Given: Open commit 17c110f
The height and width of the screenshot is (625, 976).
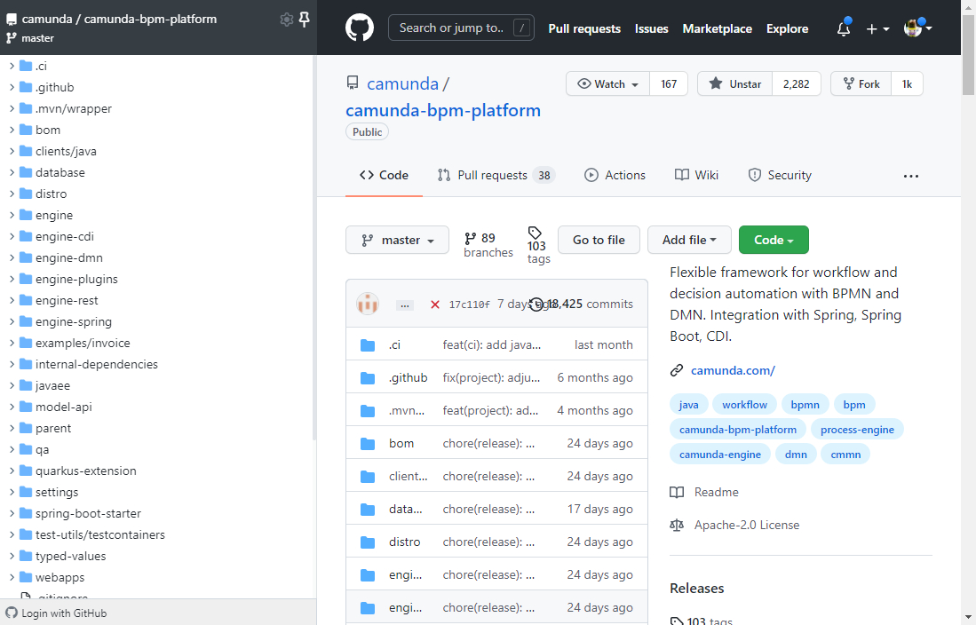Looking at the screenshot, I should [469, 305].
